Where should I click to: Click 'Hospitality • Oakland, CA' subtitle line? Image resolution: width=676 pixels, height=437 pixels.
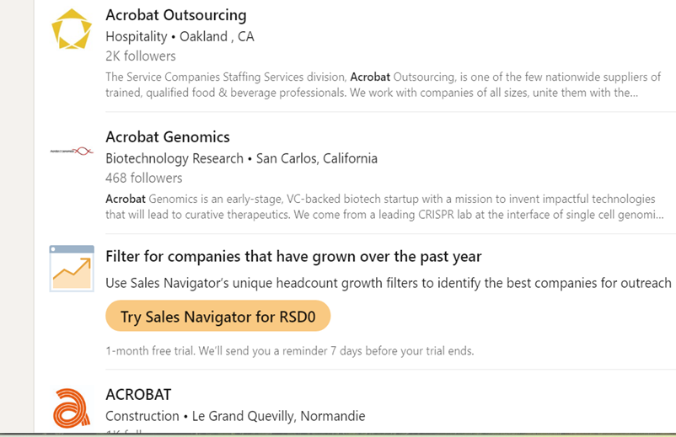[x=180, y=36]
